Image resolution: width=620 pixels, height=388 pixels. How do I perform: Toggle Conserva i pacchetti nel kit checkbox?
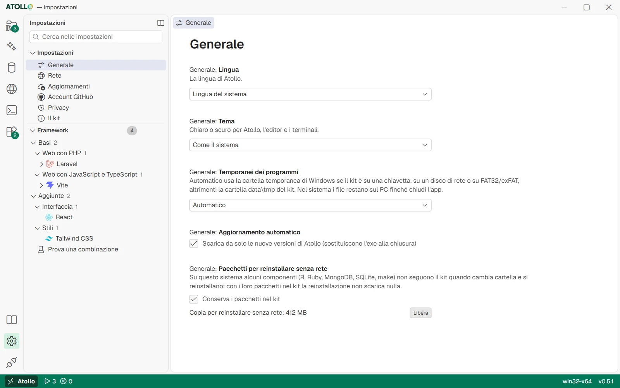click(x=194, y=299)
